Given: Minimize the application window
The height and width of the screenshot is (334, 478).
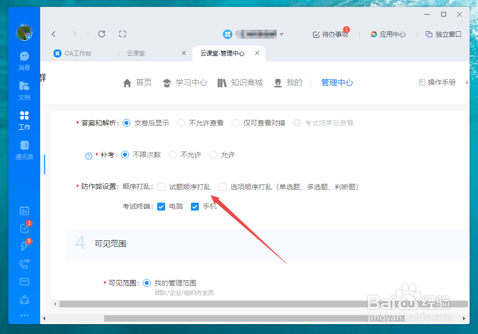Looking at the screenshot, I should [427, 14].
